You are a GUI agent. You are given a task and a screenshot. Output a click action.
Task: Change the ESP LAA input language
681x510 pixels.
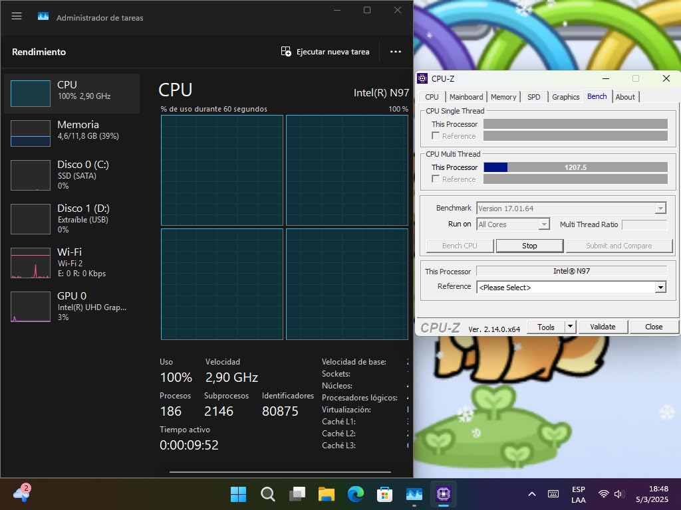click(x=578, y=494)
